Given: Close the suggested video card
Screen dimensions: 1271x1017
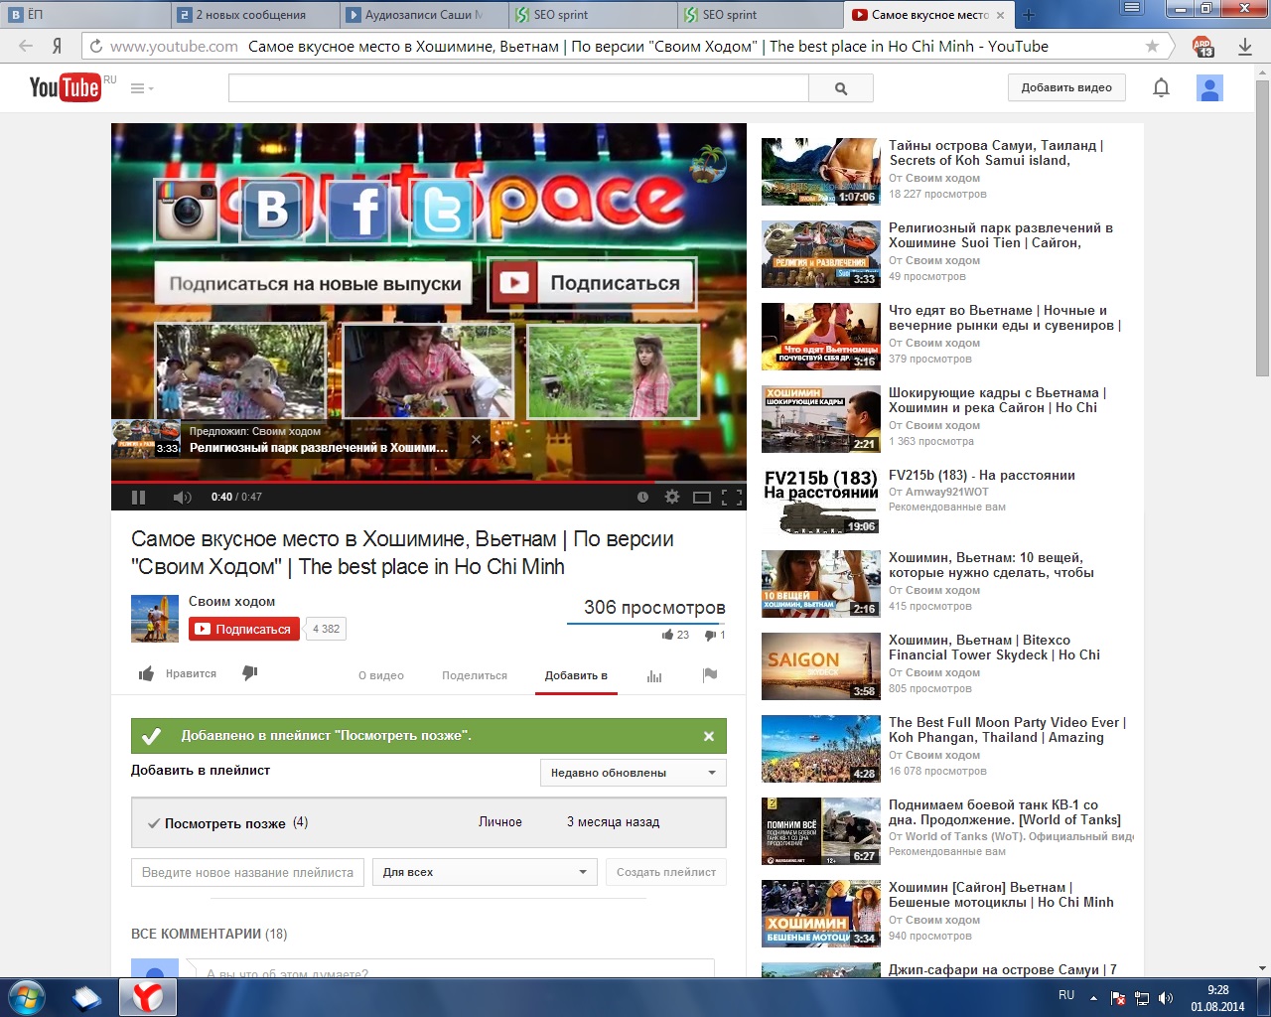Looking at the screenshot, I should [x=476, y=439].
